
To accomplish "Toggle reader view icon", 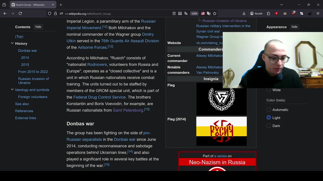I will point(174,14).
